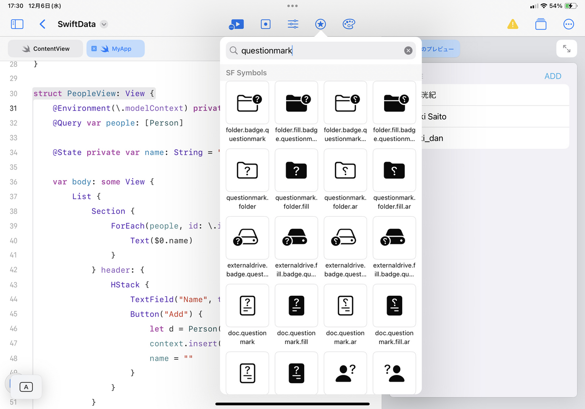Image resolution: width=585 pixels, height=409 pixels.
Task: Go back with the blue chevron
Action: (42, 24)
